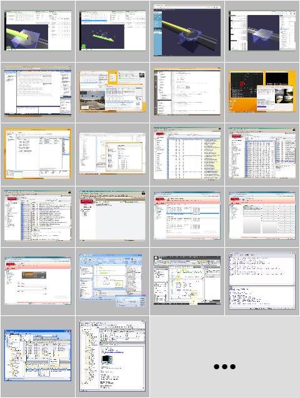The image size is (300, 398).
Task: Open the blue-framed white document window thumbnail
Action: click(37, 91)
